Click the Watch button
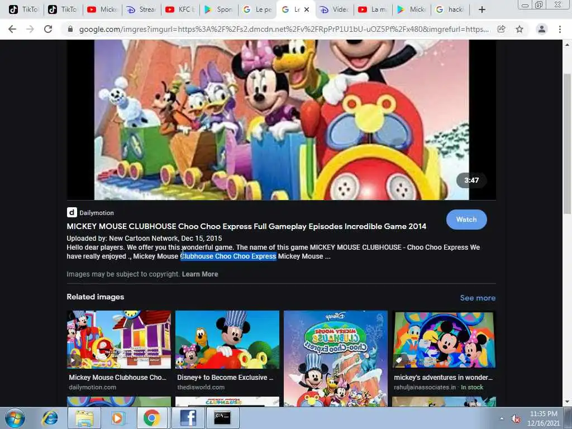 [x=466, y=220]
